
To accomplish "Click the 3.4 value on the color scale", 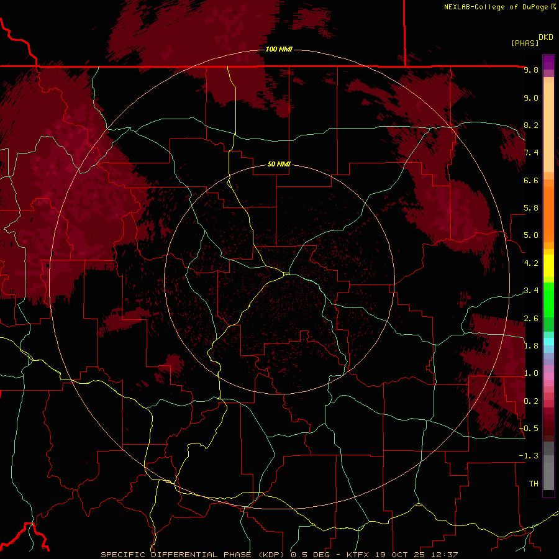I will tap(531, 291).
